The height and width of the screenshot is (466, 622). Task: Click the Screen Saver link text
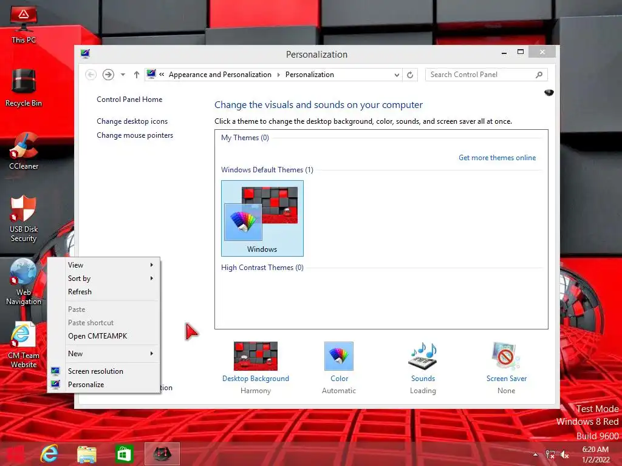[x=507, y=379]
